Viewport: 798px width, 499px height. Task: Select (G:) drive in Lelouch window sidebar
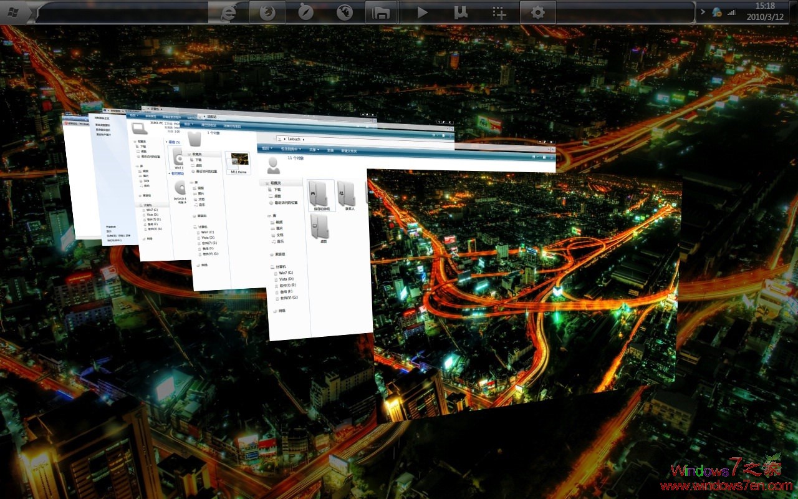286,298
